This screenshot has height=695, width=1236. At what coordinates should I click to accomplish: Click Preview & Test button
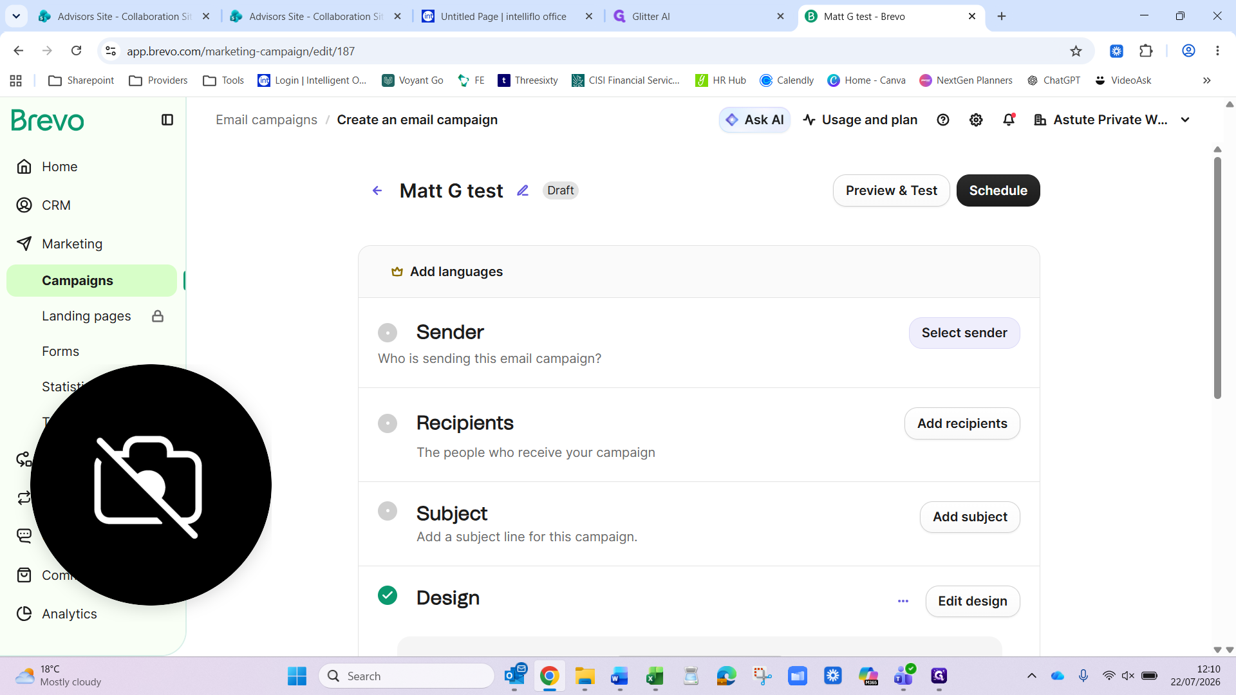pyautogui.click(x=891, y=190)
